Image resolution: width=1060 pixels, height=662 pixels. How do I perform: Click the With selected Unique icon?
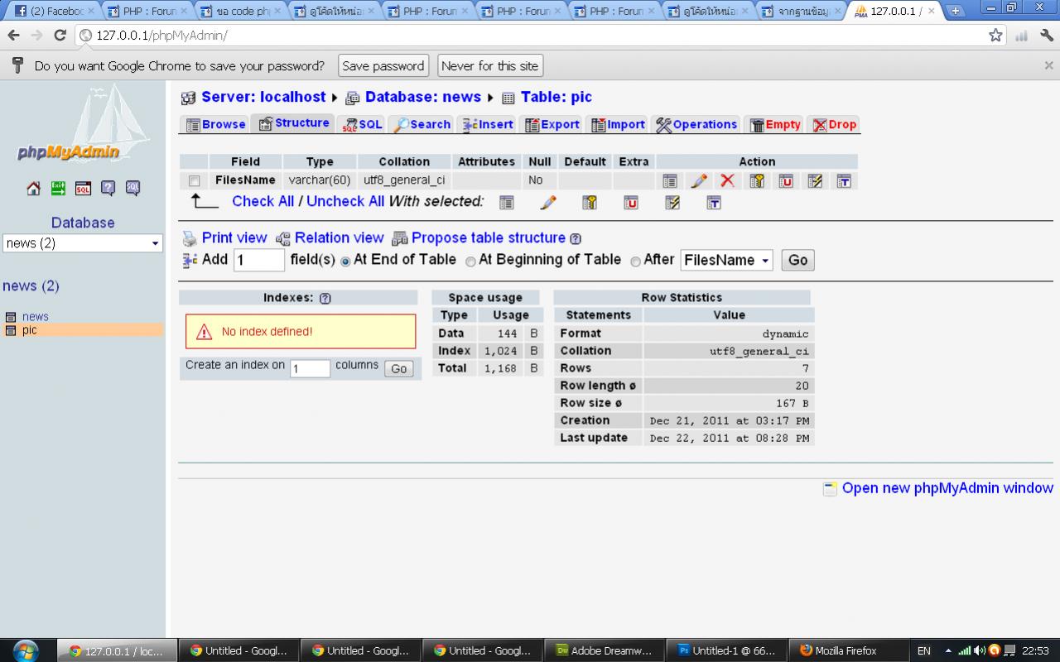(631, 202)
